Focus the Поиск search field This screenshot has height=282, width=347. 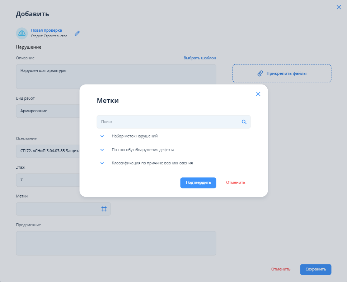click(169, 122)
